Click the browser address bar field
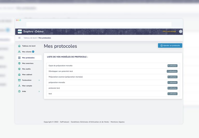 click(99, 24)
